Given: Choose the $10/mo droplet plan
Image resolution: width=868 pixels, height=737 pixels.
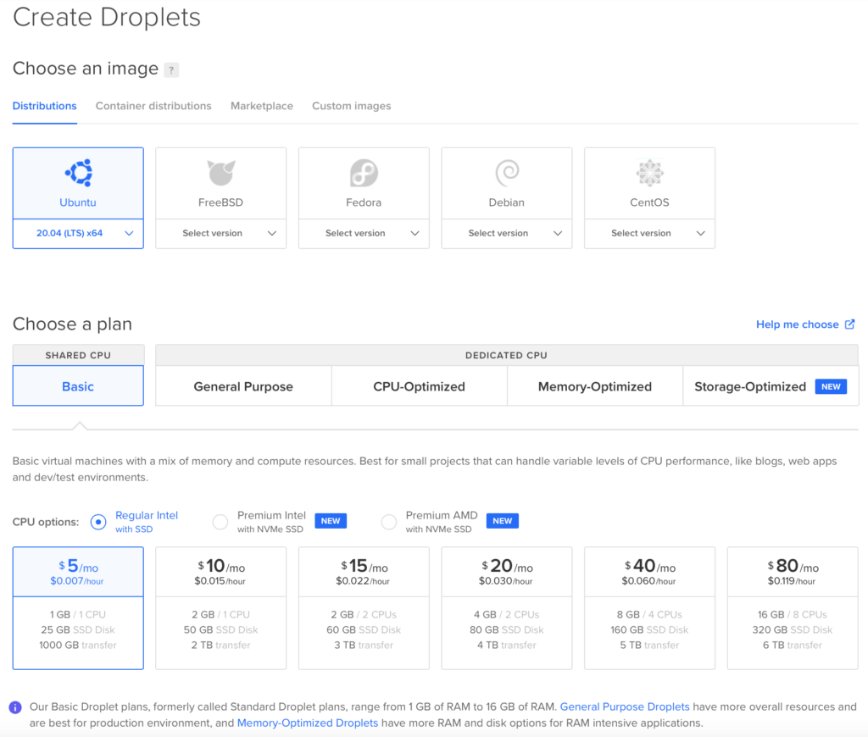Looking at the screenshot, I should click(x=221, y=608).
